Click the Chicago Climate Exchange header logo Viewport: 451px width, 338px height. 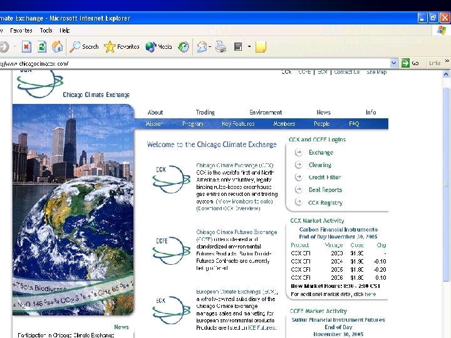click(73, 84)
